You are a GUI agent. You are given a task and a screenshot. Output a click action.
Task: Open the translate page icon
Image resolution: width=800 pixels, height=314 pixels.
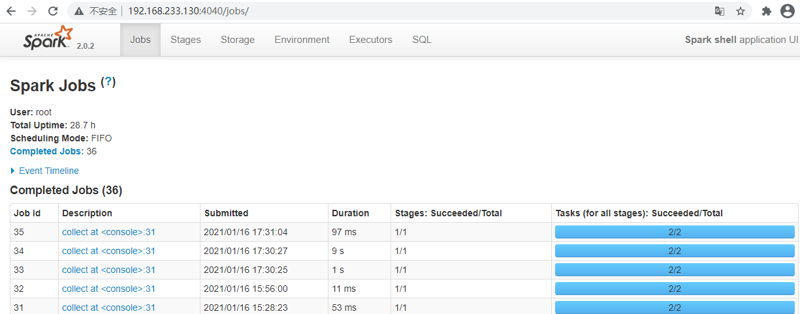click(x=720, y=11)
